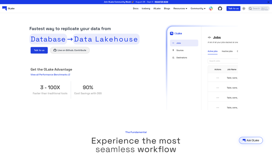Open the Ask OLake chat button
The height and width of the screenshot is (153, 272).
point(251,140)
